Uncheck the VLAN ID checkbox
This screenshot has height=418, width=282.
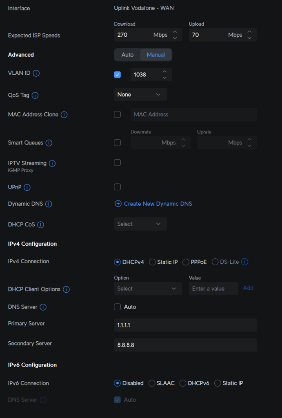pos(118,75)
